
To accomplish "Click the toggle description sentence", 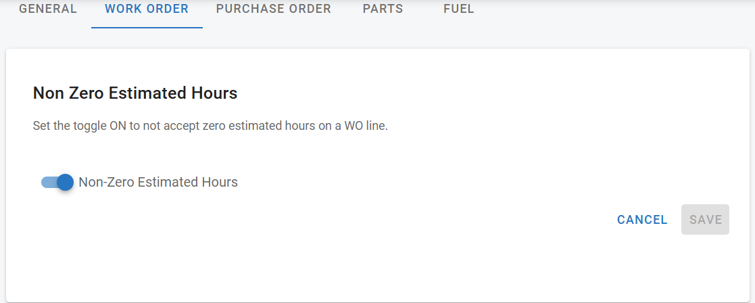I will (210, 126).
